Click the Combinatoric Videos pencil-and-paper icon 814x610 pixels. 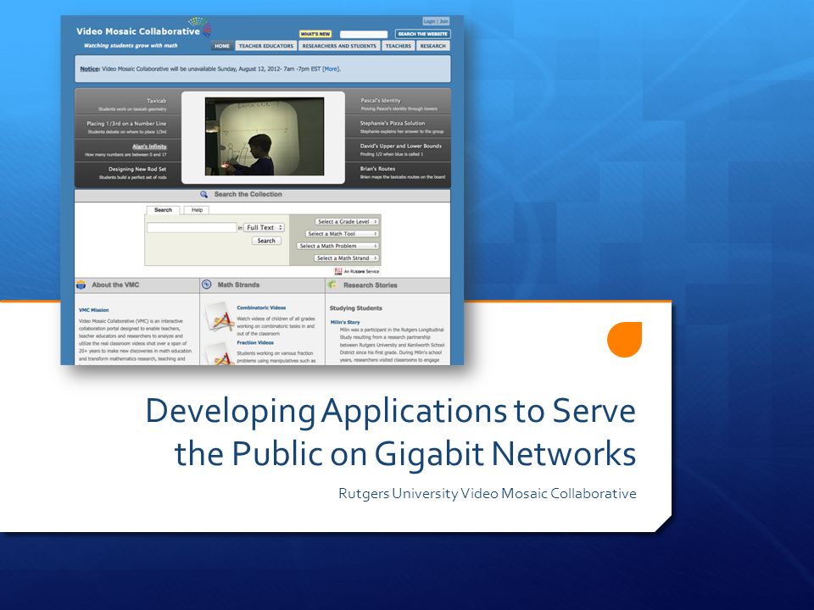[220, 316]
